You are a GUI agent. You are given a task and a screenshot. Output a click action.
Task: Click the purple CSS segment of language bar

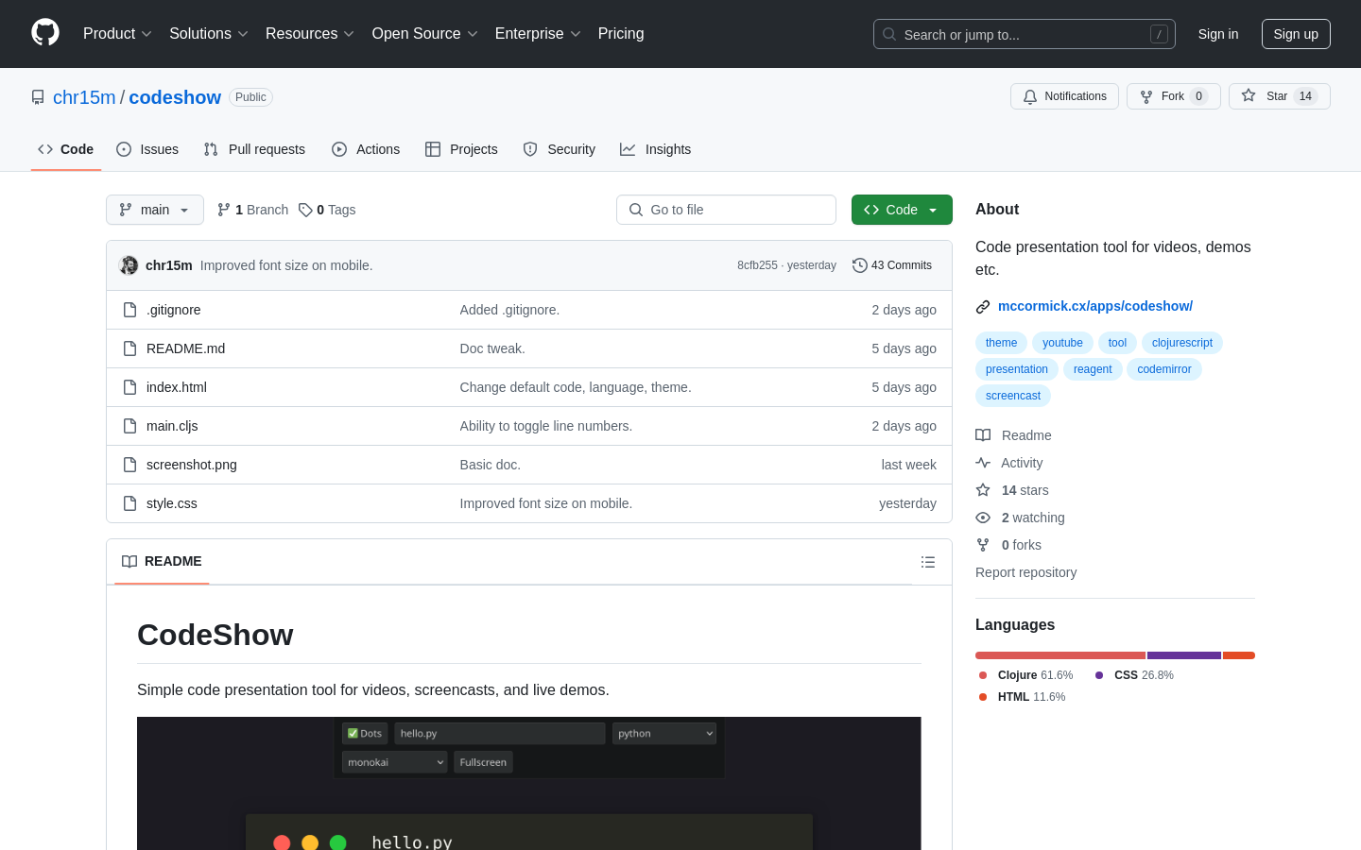tap(1184, 655)
